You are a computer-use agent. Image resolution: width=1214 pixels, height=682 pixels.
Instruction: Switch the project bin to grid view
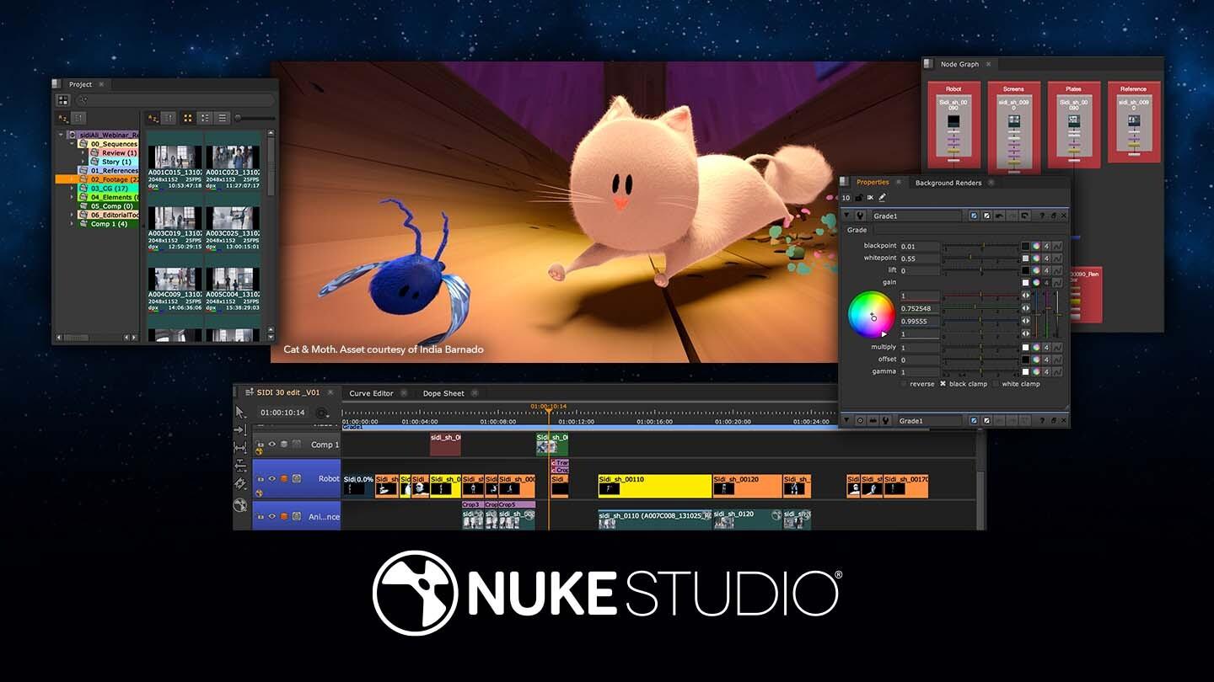point(189,117)
